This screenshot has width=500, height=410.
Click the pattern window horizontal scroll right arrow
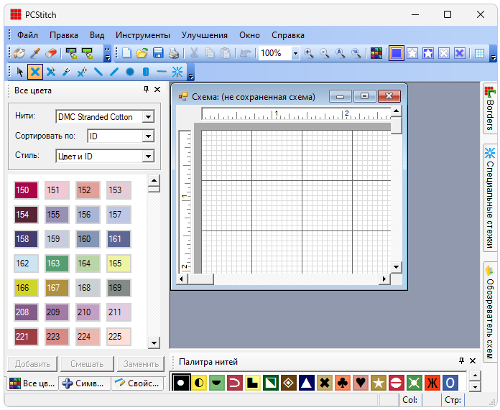(384, 279)
